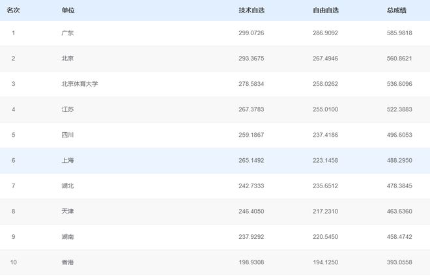Click the 湖北 team name

point(67,186)
